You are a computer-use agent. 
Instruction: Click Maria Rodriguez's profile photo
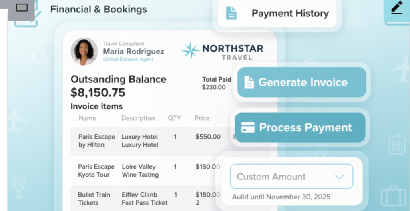(84, 51)
